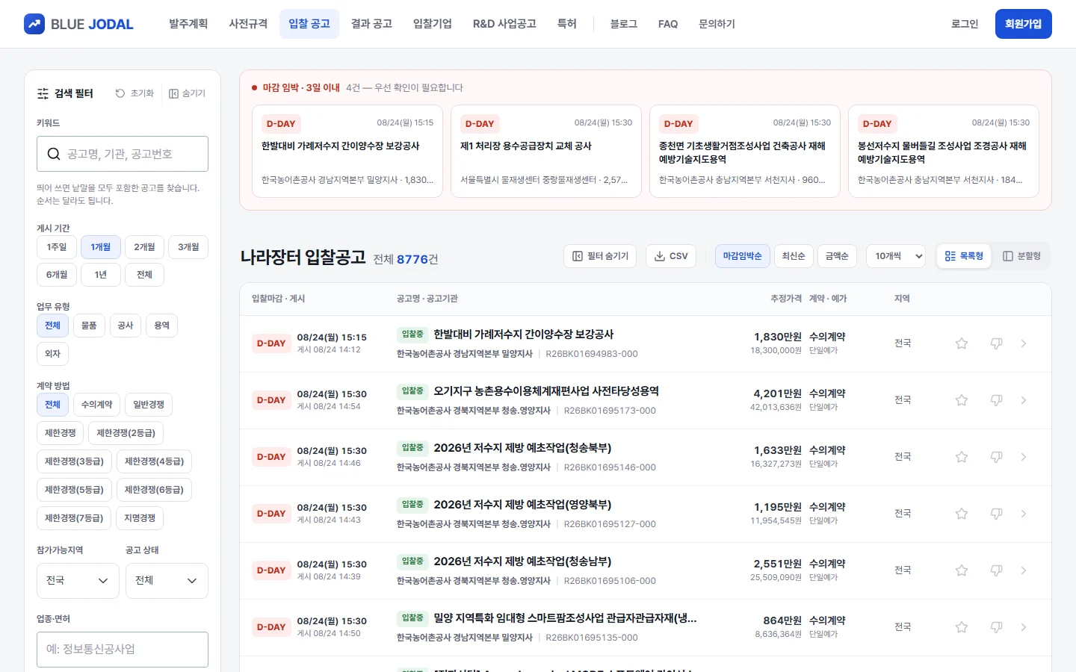Filter contract method by 지명경쟁
The width and height of the screenshot is (1076, 672).
(x=140, y=518)
